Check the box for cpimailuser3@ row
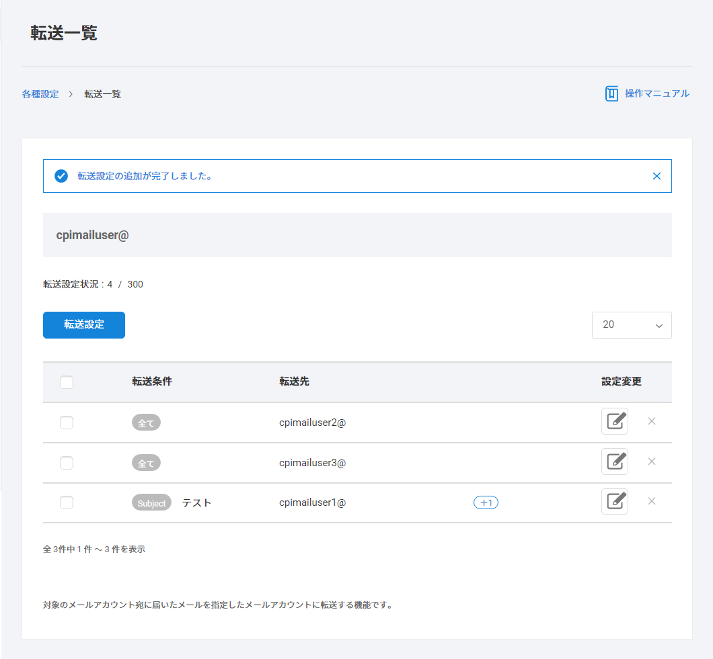The width and height of the screenshot is (713, 659). click(67, 463)
